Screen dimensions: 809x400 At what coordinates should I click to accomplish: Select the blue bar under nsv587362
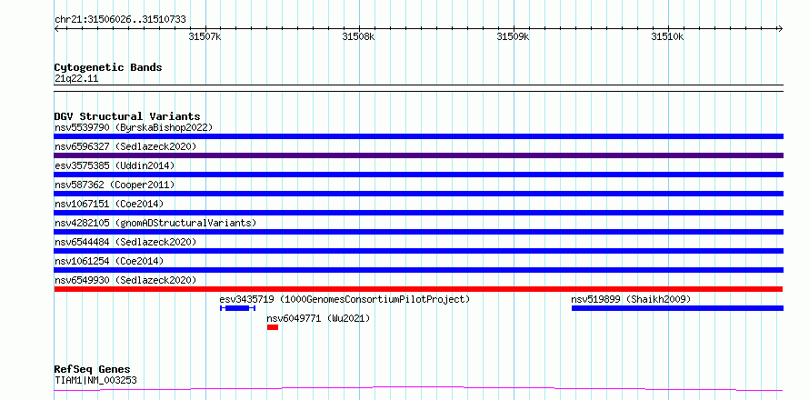pos(418,194)
